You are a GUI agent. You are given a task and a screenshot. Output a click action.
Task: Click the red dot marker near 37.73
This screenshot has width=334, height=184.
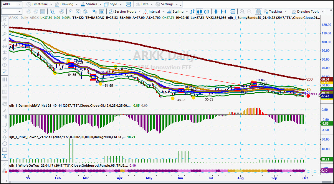click(308, 96)
